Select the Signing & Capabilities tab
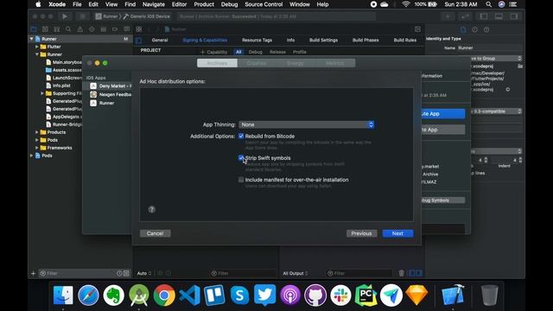The width and height of the screenshot is (553, 311). [205, 41]
